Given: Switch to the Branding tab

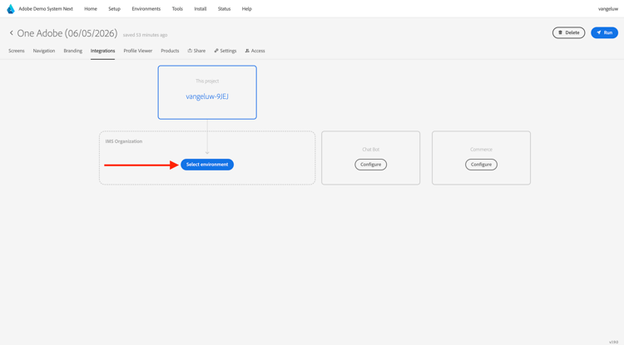Looking at the screenshot, I should (x=73, y=51).
